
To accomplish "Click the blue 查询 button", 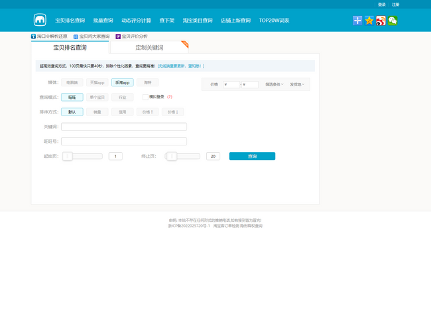I will point(252,156).
